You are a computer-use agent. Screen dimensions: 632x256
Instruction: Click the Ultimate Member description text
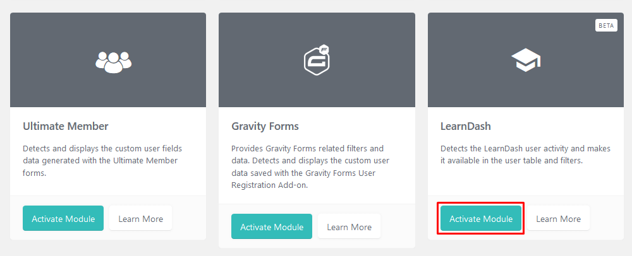point(103,161)
